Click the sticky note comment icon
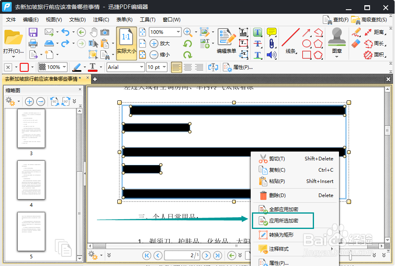 click(x=272, y=32)
